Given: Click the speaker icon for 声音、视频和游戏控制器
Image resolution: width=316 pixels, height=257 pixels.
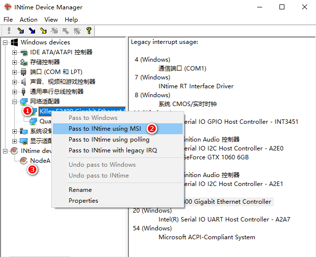Looking at the screenshot, I should click(x=24, y=82).
